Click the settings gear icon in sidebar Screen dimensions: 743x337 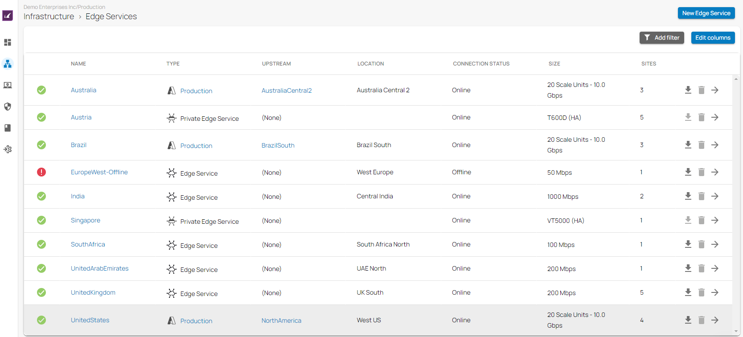(x=8, y=149)
